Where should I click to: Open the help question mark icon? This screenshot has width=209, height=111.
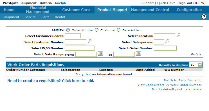pyautogui.click(x=204, y=17)
